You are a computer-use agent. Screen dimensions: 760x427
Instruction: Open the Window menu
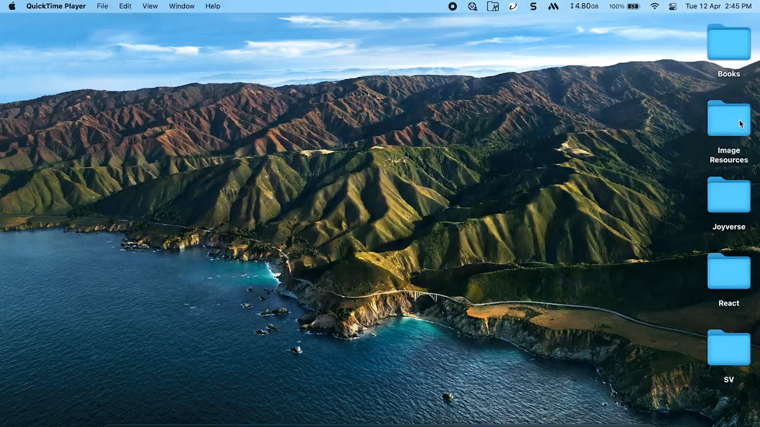182,6
